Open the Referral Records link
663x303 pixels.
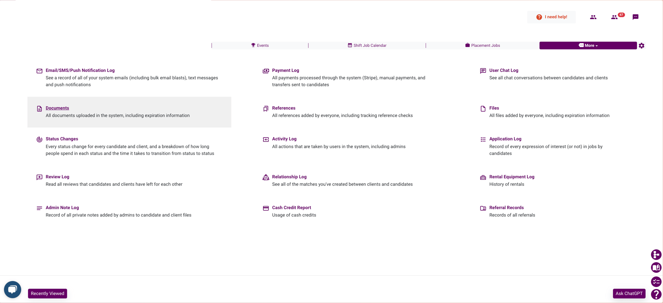tap(506, 207)
